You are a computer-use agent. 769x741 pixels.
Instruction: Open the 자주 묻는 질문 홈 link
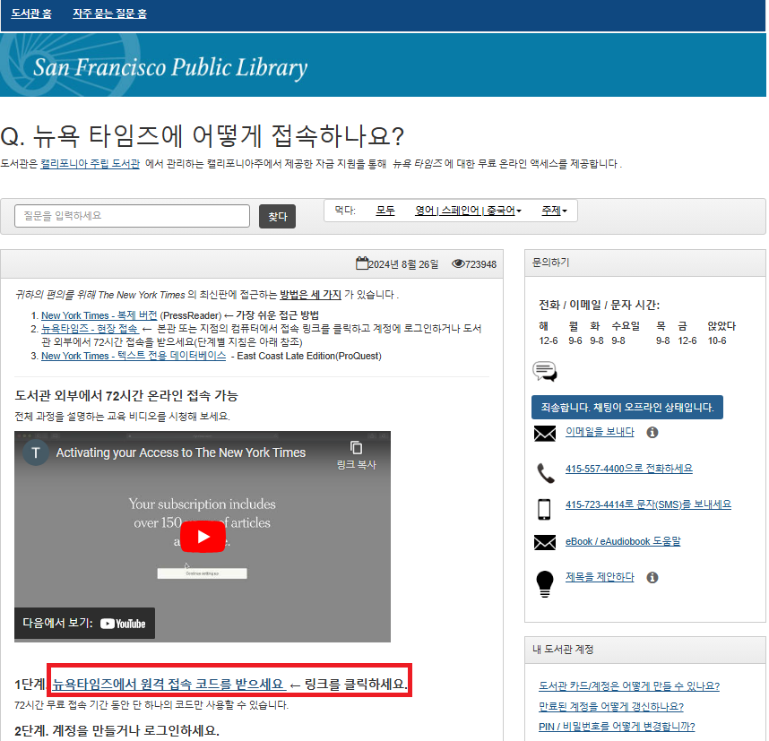[x=110, y=13]
